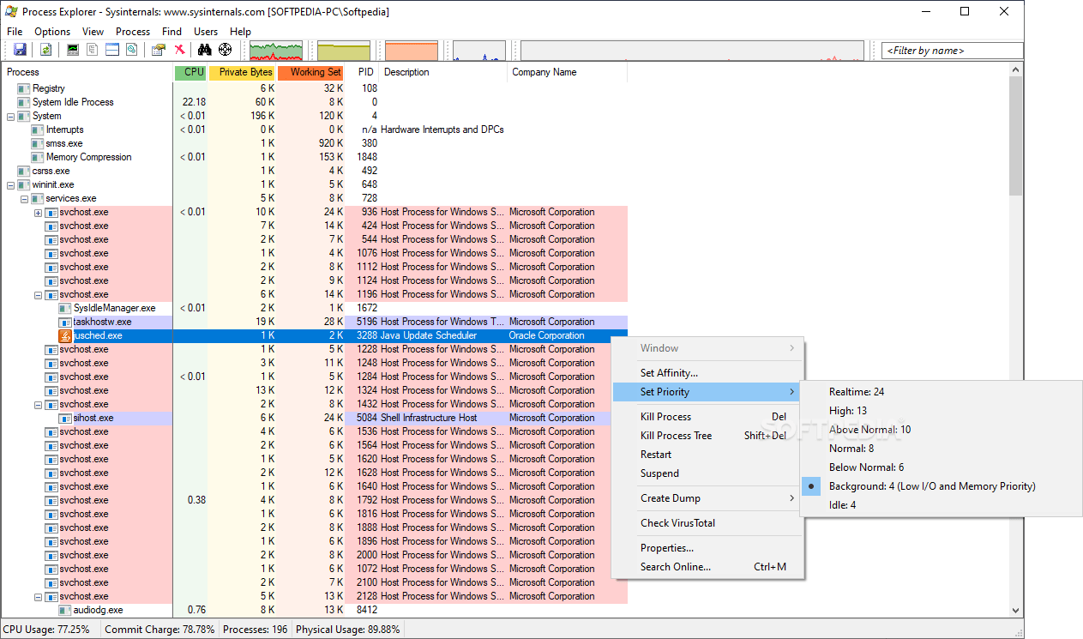Open Find Handle or DLL binoculars

pos(204,49)
